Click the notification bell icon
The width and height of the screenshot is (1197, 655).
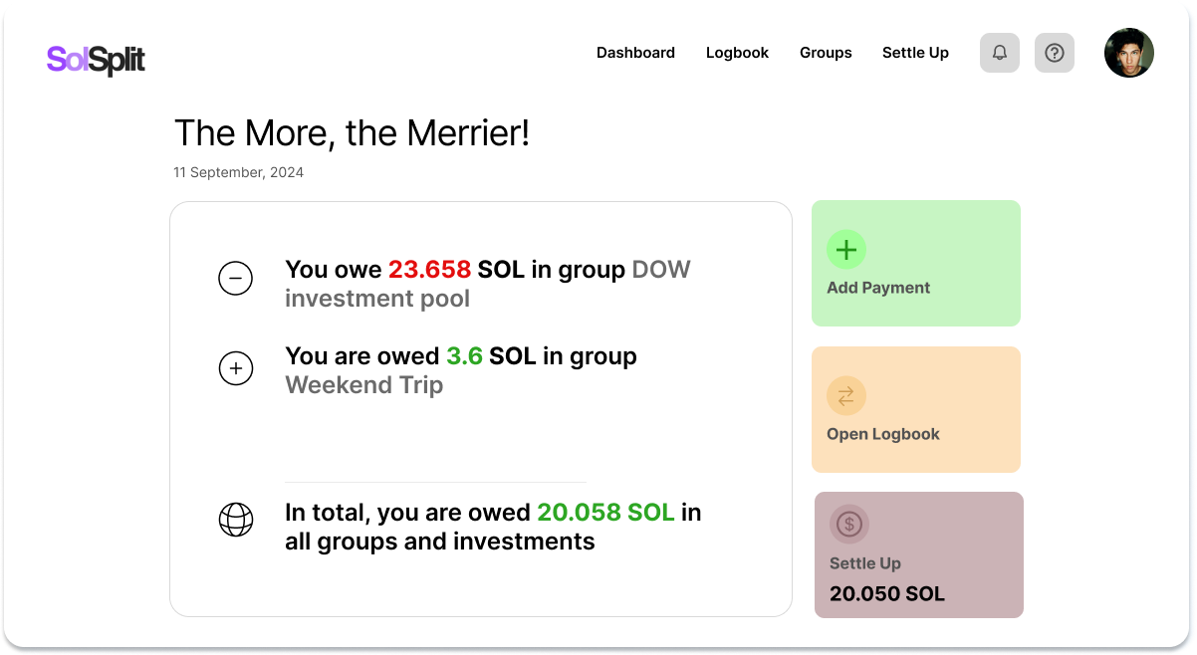[999, 53]
